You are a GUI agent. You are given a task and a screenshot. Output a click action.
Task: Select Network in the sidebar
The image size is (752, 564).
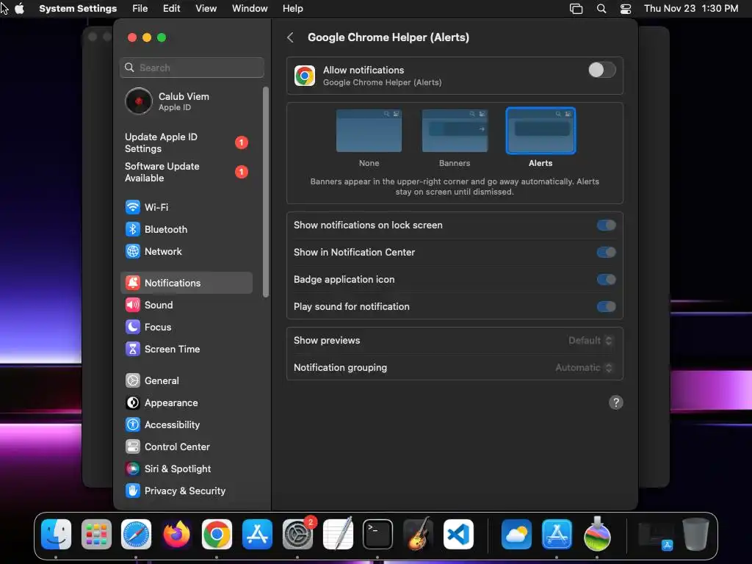click(186, 251)
